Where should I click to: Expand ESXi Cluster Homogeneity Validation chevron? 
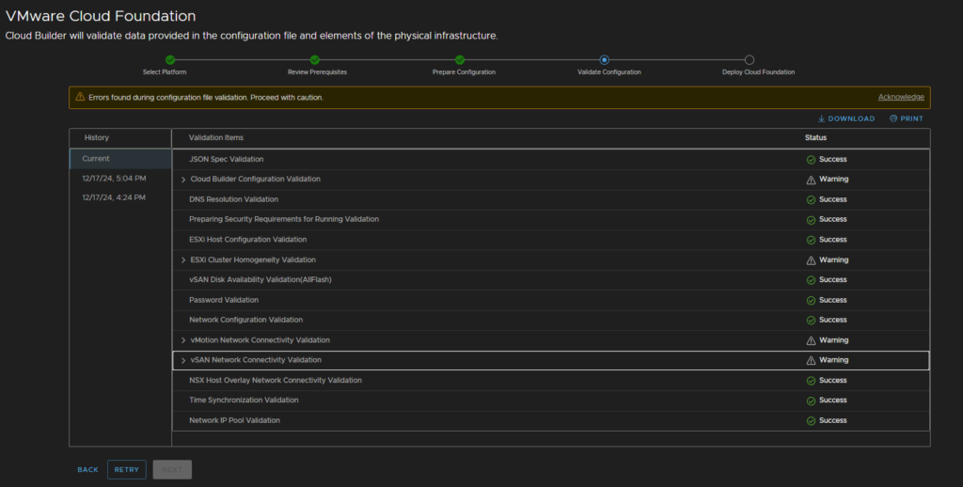(183, 260)
